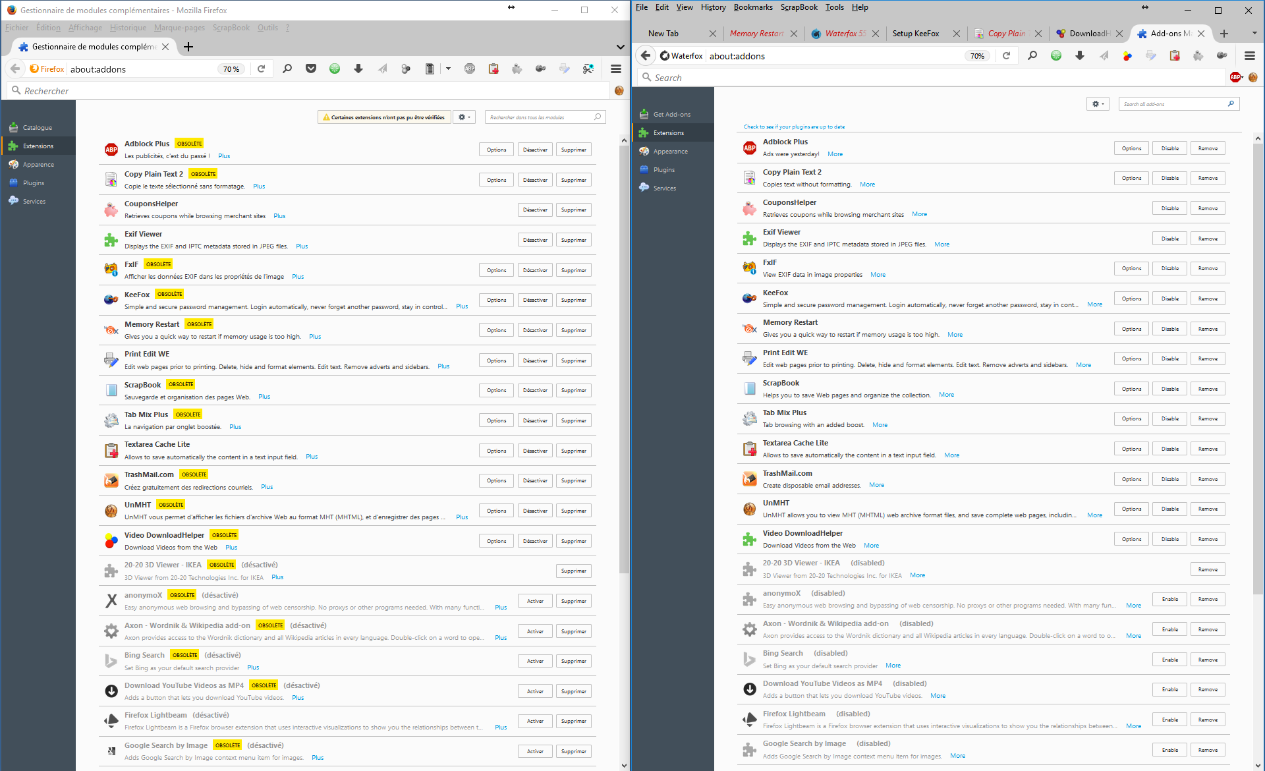The height and width of the screenshot is (771, 1265).
Task: Click ABP icon in Firefox toolbar
Action: [470, 69]
